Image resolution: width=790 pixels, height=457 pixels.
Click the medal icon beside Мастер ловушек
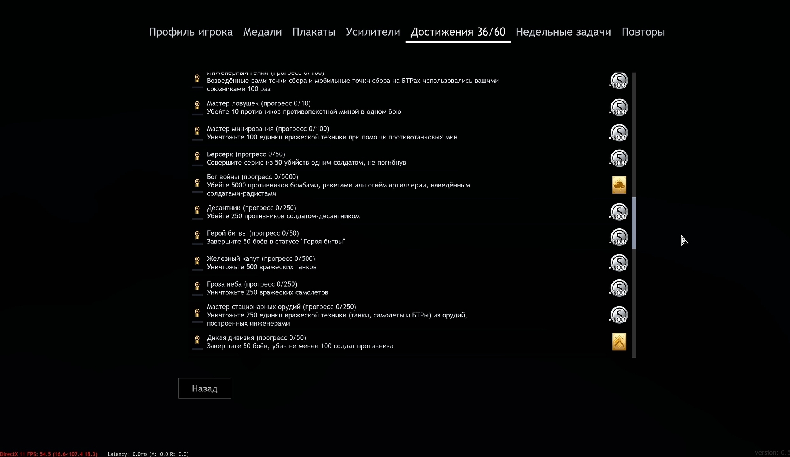tap(197, 105)
